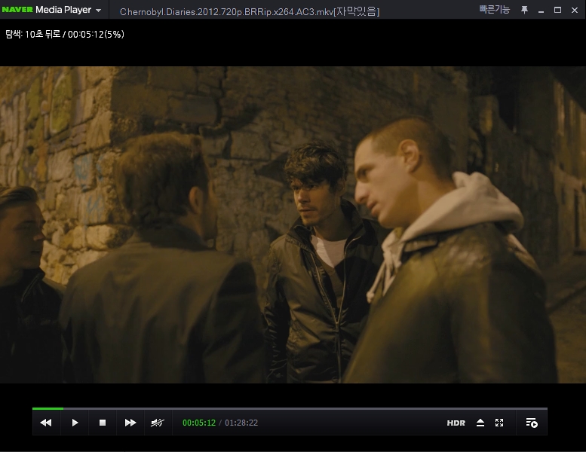Enter fullscreen mode
Image resolution: width=586 pixels, height=452 pixels.
(499, 423)
